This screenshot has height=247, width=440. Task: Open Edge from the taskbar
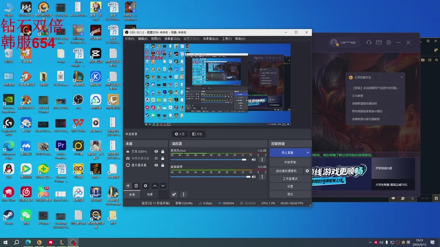(28, 242)
